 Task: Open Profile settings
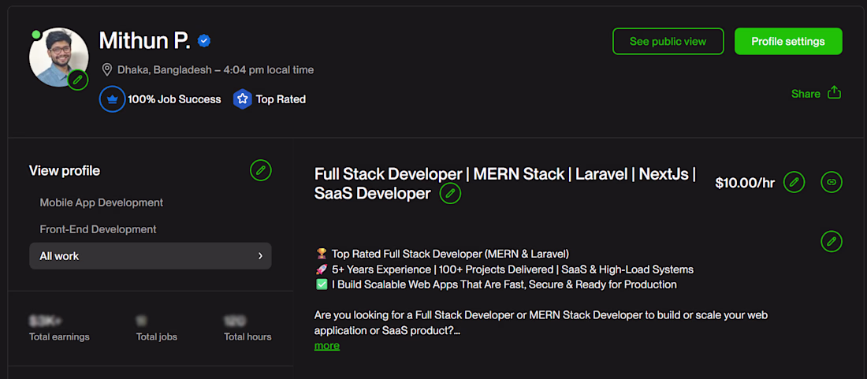tap(788, 42)
